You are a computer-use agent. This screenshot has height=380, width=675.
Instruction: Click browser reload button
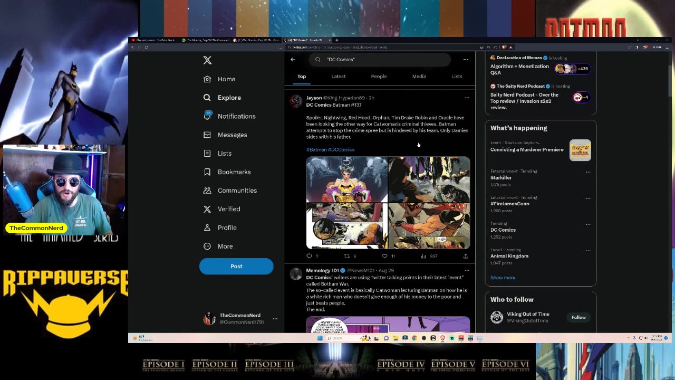click(x=146, y=47)
